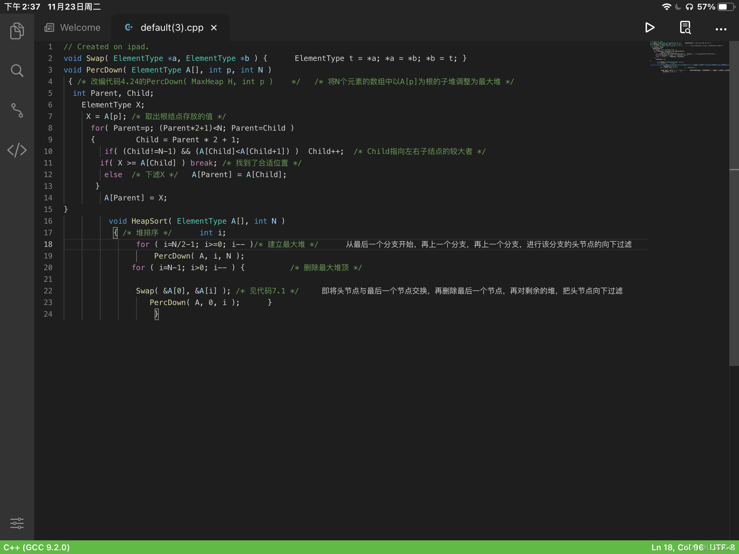Viewport: 739px width, 554px height.
Task: Click the code minimap preview
Action: coord(689,57)
